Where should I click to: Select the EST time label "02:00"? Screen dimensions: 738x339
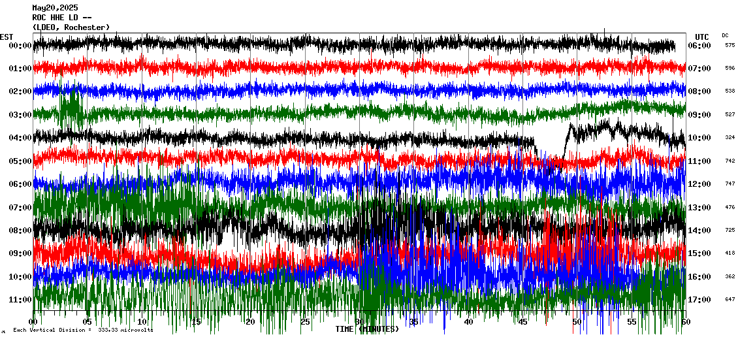(20, 91)
